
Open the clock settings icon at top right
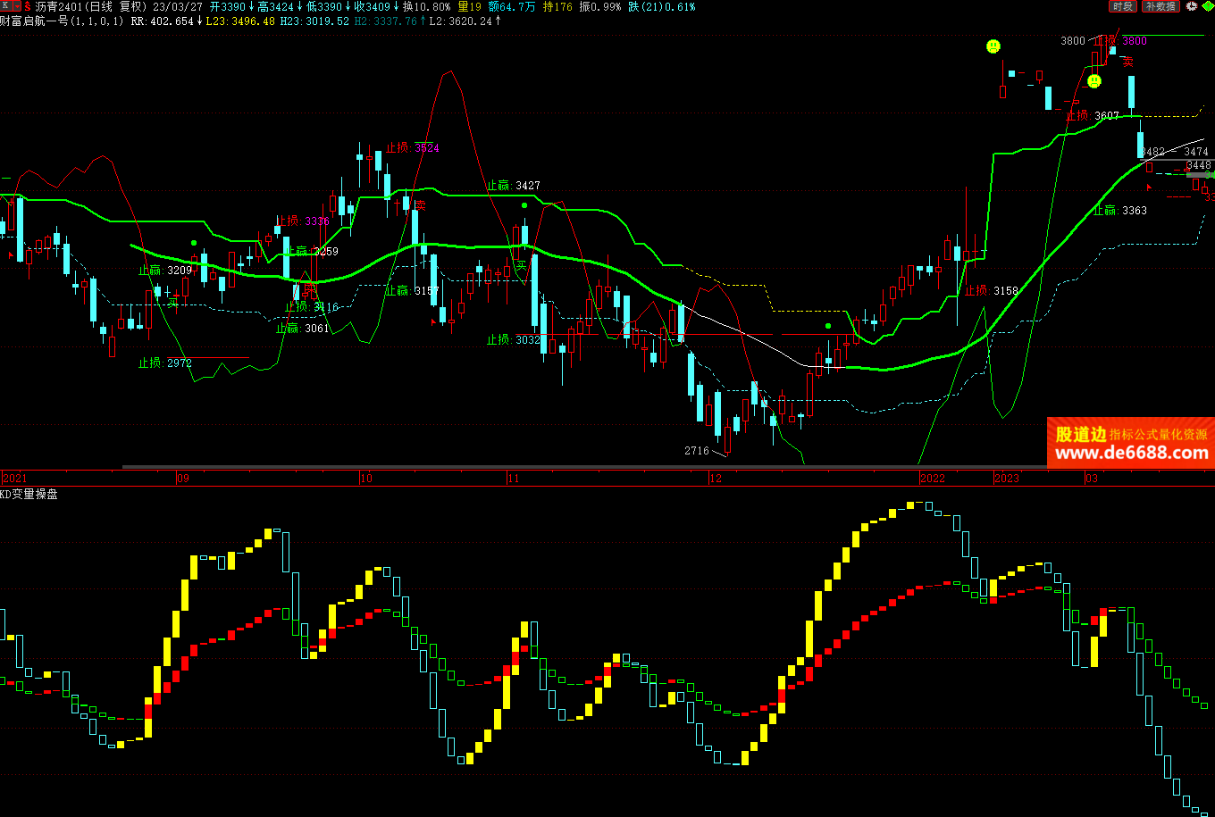pos(1191,6)
